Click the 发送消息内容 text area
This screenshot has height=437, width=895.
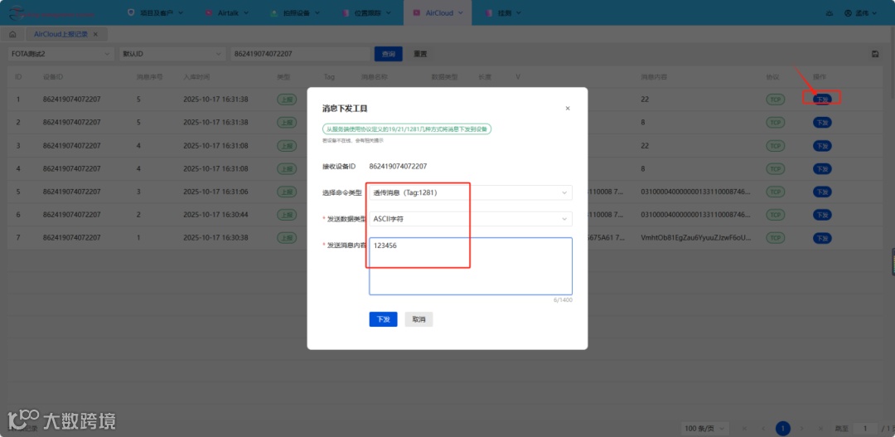tap(471, 266)
